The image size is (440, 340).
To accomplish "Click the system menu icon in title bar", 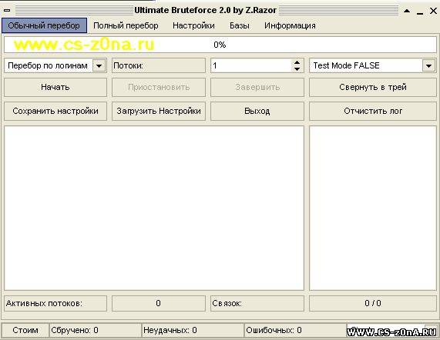I will (7, 11).
